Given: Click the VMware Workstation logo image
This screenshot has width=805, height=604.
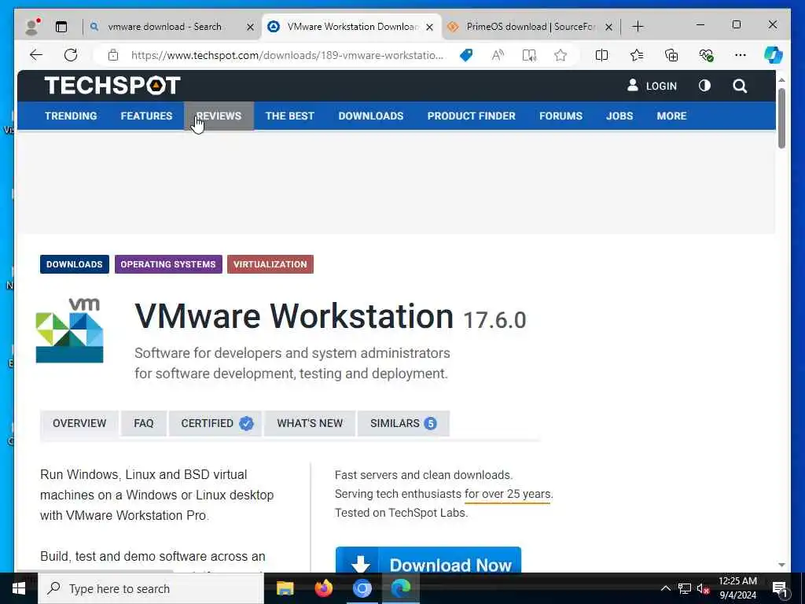Looking at the screenshot, I should (x=70, y=330).
